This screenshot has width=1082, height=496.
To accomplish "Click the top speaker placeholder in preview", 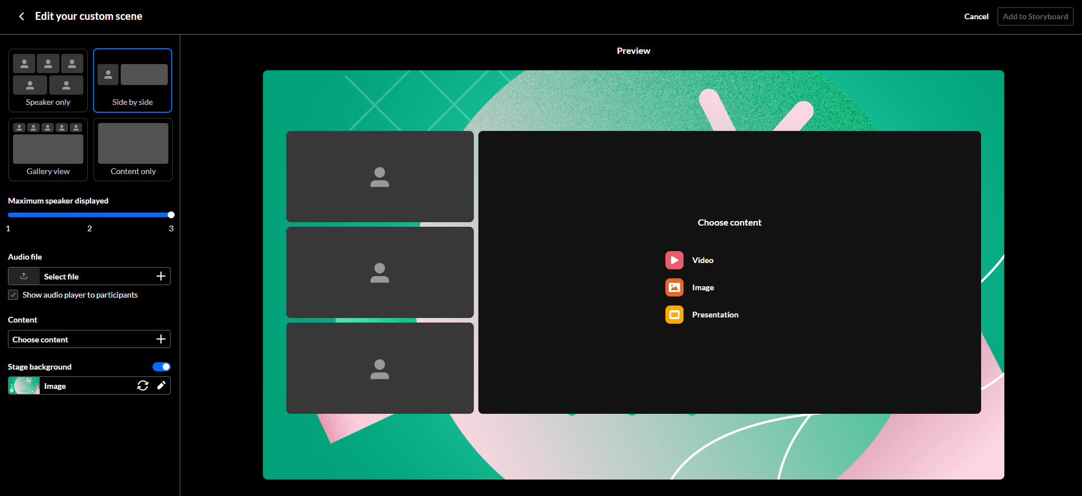I will coord(380,176).
